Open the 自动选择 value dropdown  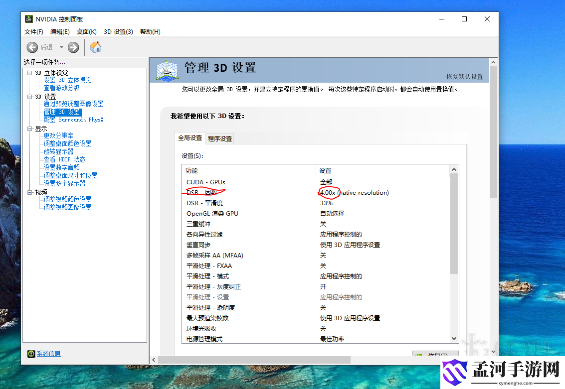(332, 213)
